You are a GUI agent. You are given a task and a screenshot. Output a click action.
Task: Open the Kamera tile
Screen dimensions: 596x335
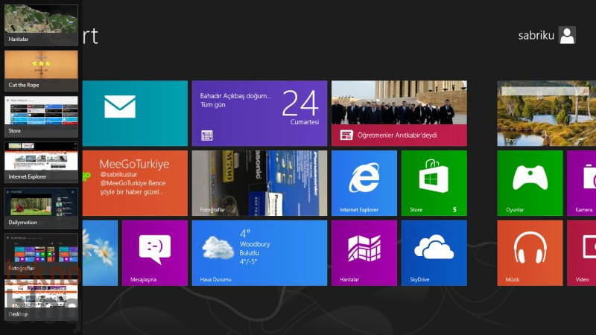coord(582,183)
